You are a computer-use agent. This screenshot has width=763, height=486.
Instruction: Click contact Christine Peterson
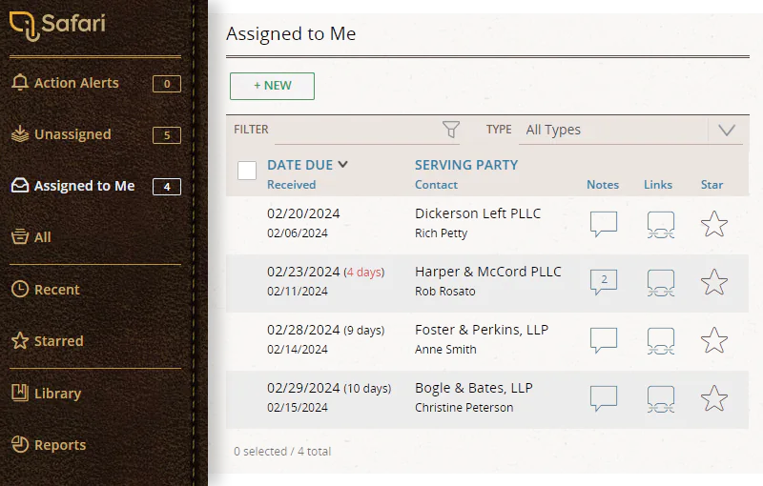464,407
